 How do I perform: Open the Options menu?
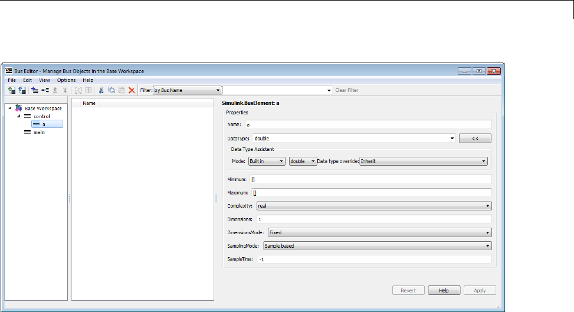pos(66,80)
